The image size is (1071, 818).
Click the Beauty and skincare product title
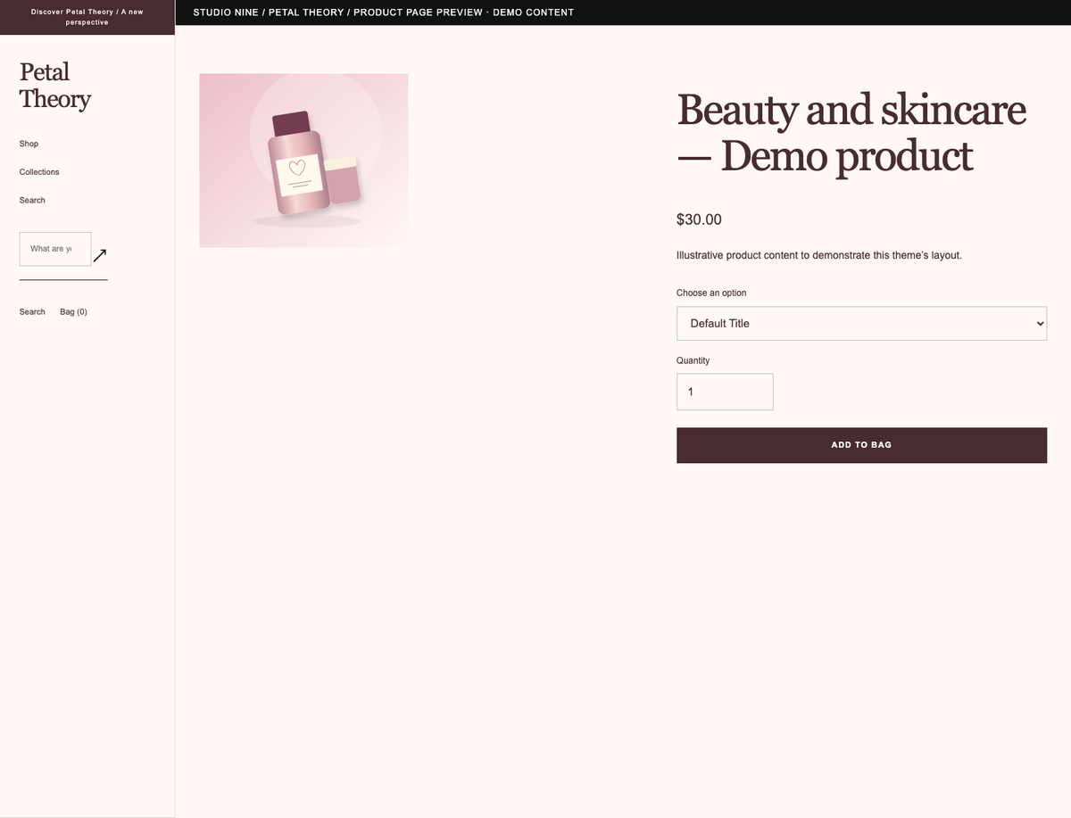(x=851, y=133)
